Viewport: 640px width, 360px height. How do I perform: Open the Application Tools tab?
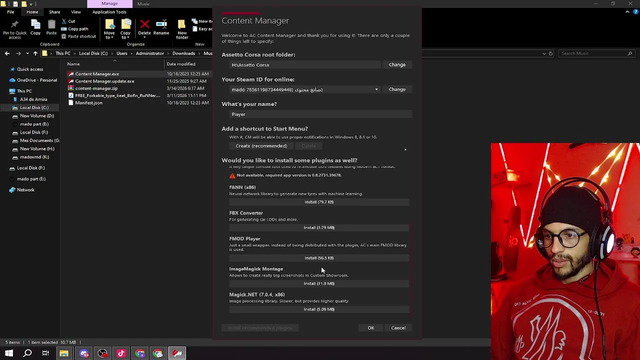click(x=109, y=12)
